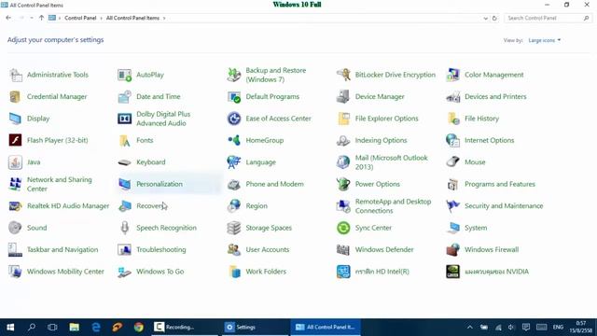Open the File Explorer Options icon
Viewport: 597px width, 336px height.
(x=343, y=119)
